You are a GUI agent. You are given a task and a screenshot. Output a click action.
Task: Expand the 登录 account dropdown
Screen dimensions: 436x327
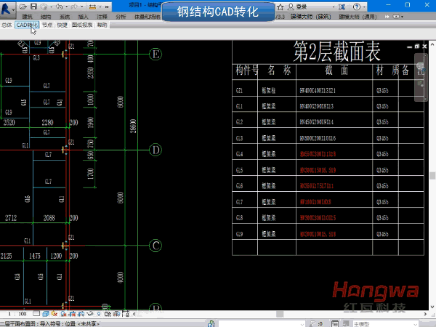pos(334,7)
